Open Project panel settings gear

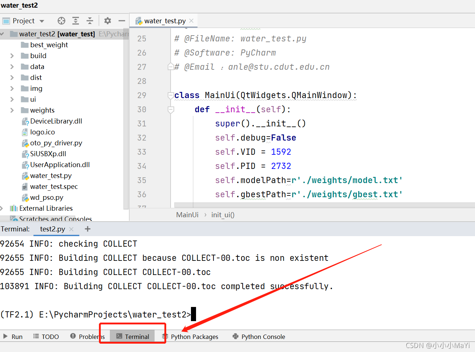(x=108, y=21)
